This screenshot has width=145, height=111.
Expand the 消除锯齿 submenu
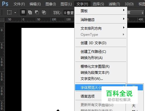[x=101, y=19]
